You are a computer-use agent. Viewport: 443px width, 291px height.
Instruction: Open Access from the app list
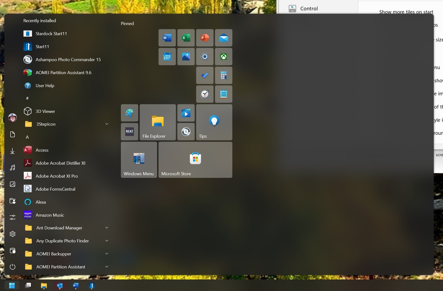[x=66, y=150]
